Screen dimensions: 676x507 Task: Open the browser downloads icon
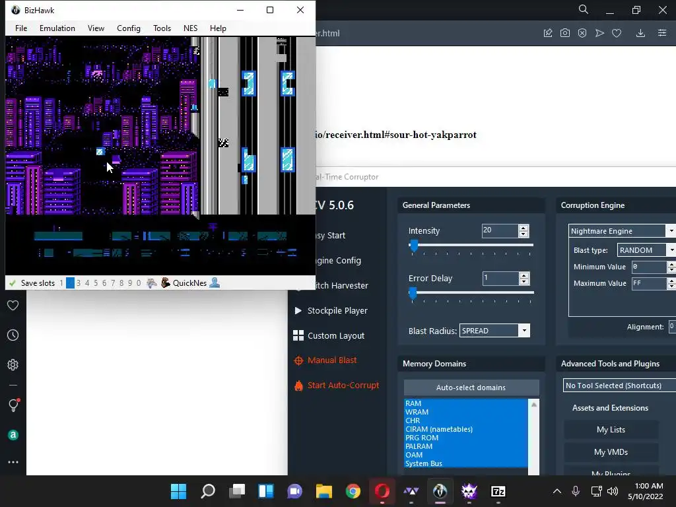(x=640, y=33)
